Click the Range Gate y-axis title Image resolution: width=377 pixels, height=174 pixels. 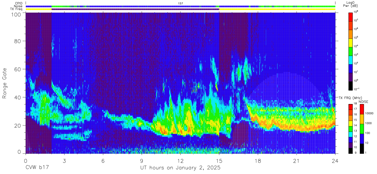[5, 83]
